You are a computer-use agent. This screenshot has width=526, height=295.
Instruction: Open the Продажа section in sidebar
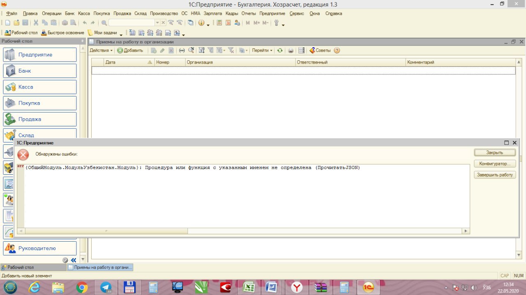point(40,119)
